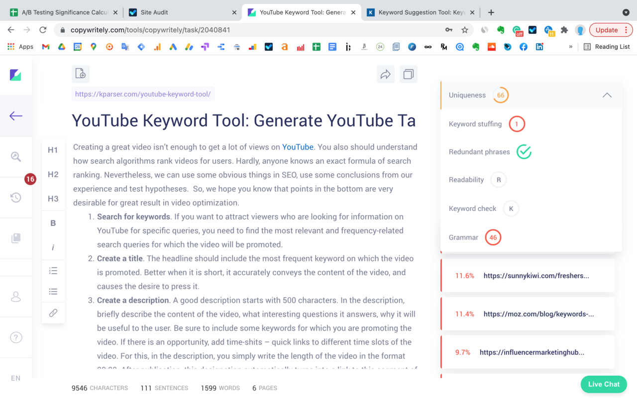Click the Grammar score progress circle
637x398 pixels.
493,237
